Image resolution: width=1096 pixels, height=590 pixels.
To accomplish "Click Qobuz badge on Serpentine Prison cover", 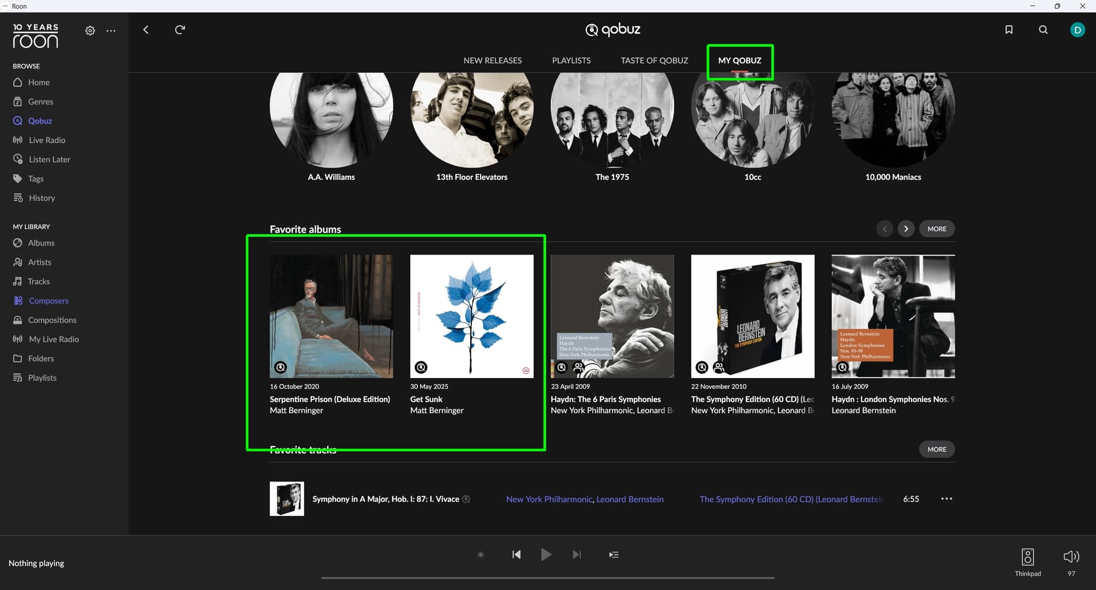I will pyautogui.click(x=280, y=367).
